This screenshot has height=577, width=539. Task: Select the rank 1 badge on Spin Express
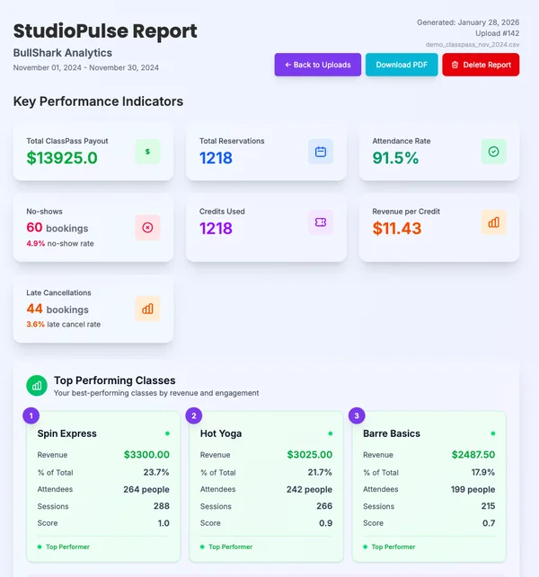click(31, 415)
